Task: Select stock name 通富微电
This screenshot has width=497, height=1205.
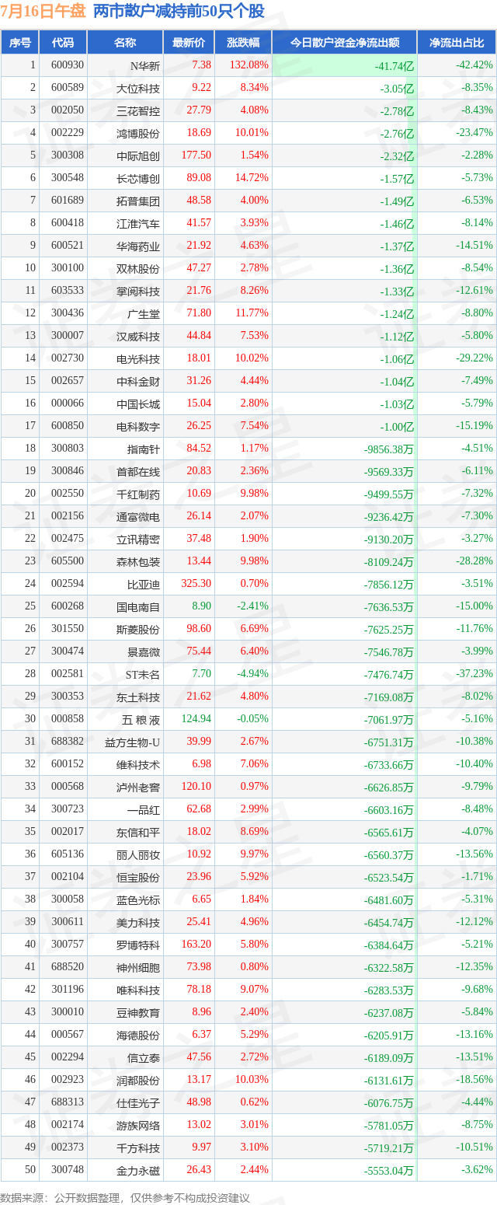Action: pos(138,516)
